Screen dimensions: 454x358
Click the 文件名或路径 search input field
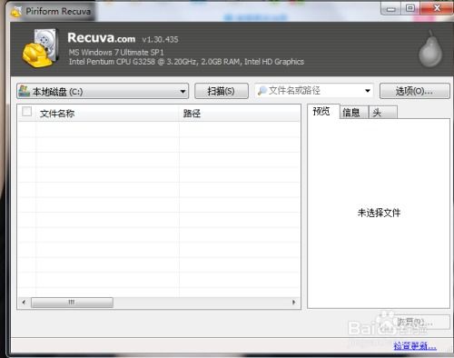[314, 91]
